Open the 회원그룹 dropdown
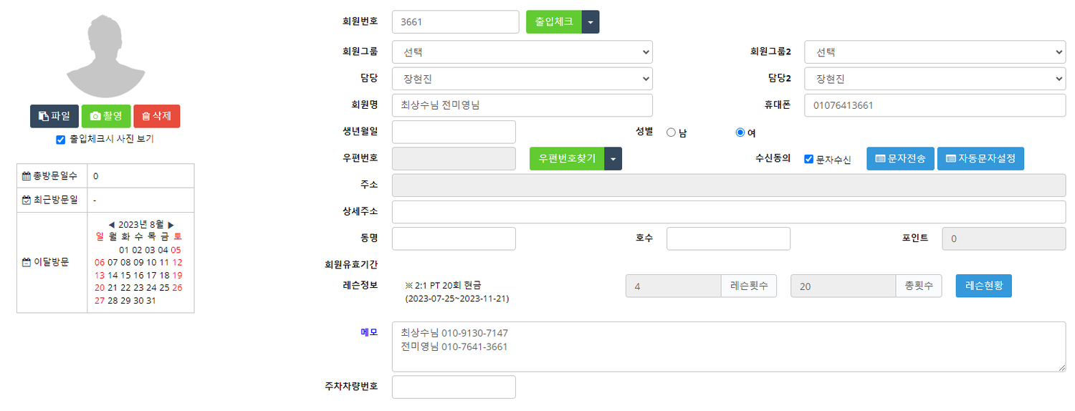The height and width of the screenshot is (411, 1075). tap(522, 52)
